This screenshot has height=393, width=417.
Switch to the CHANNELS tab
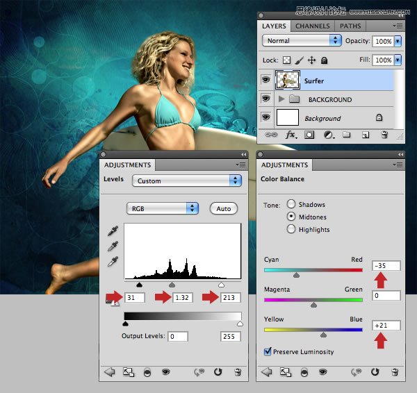coord(313,26)
